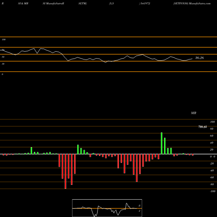Click the -80 label on MR scale
Screen dimensions: 217x217
click(x=212, y=184)
